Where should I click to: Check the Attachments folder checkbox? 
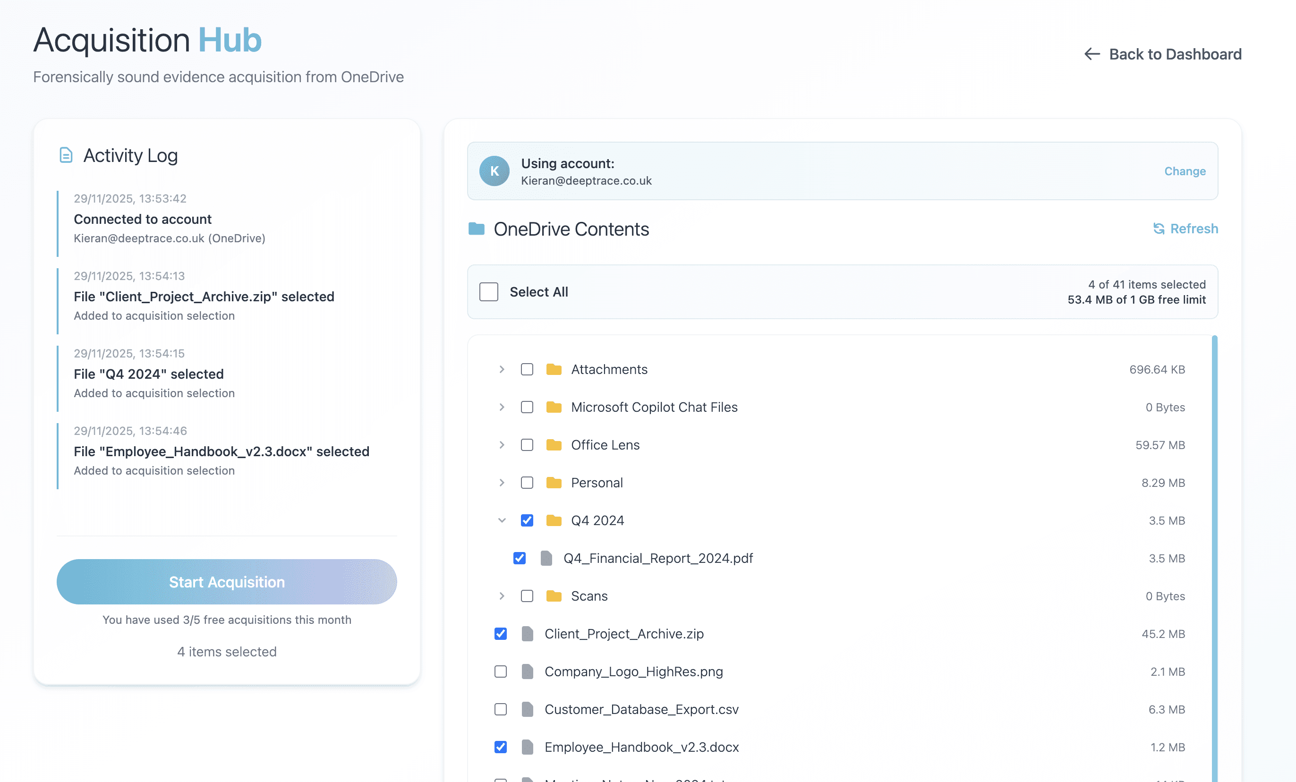(x=527, y=369)
